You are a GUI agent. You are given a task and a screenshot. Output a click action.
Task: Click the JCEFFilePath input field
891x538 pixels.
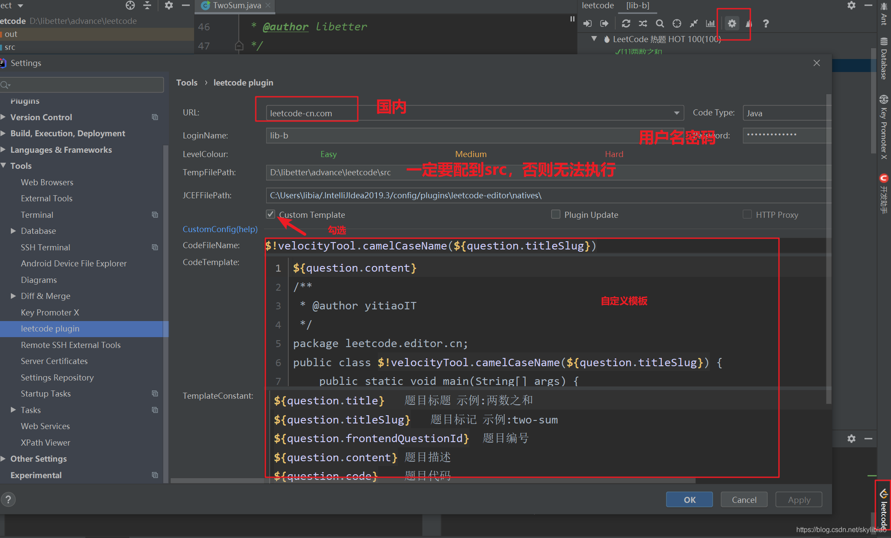click(548, 195)
